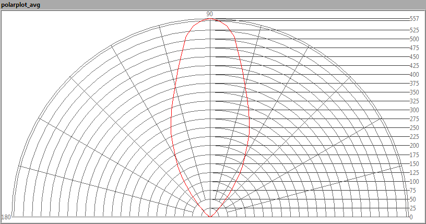Screen dimensions: 426x224
Task: Select the 450 scale value label
Action: pyautogui.click(x=414, y=57)
